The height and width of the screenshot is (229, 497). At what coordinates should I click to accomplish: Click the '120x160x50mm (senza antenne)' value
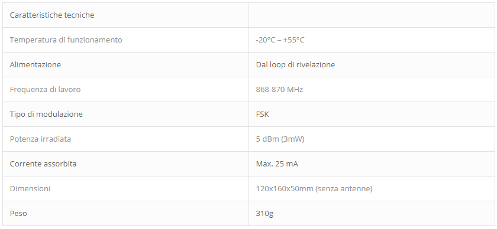(x=314, y=188)
